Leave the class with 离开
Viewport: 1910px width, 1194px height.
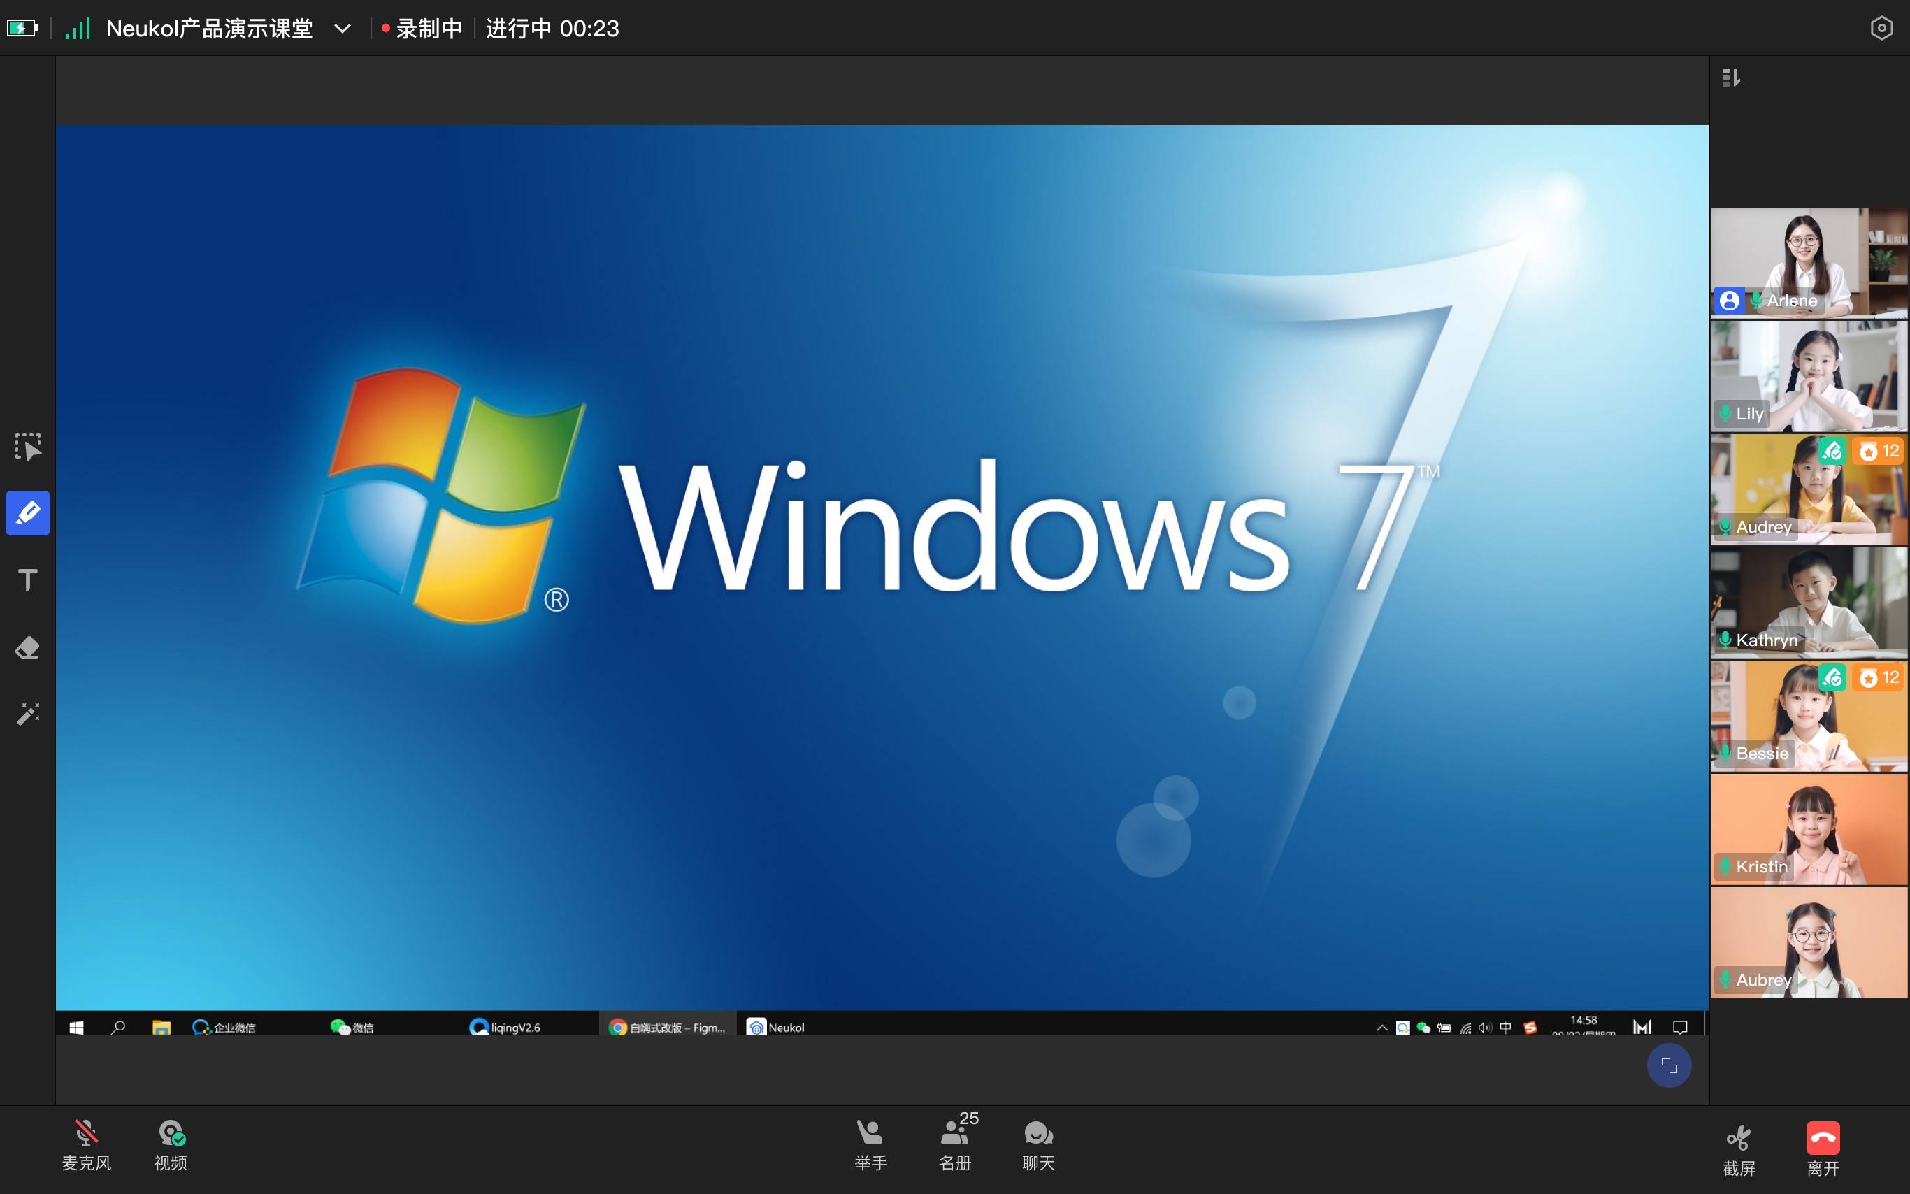pyautogui.click(x=1823, y=1150)
